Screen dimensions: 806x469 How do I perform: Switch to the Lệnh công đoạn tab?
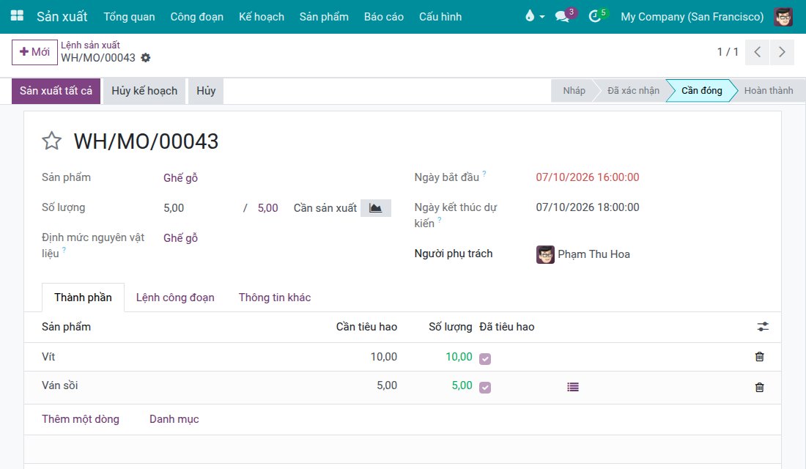click(x=175, y=298)
